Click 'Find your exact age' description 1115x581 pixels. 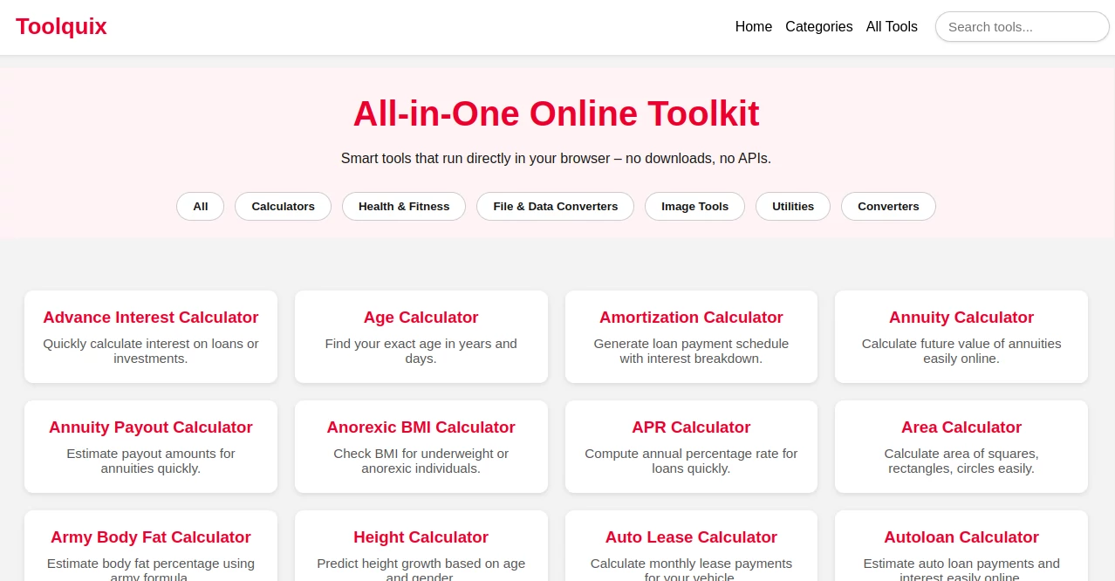pos(421,351)
